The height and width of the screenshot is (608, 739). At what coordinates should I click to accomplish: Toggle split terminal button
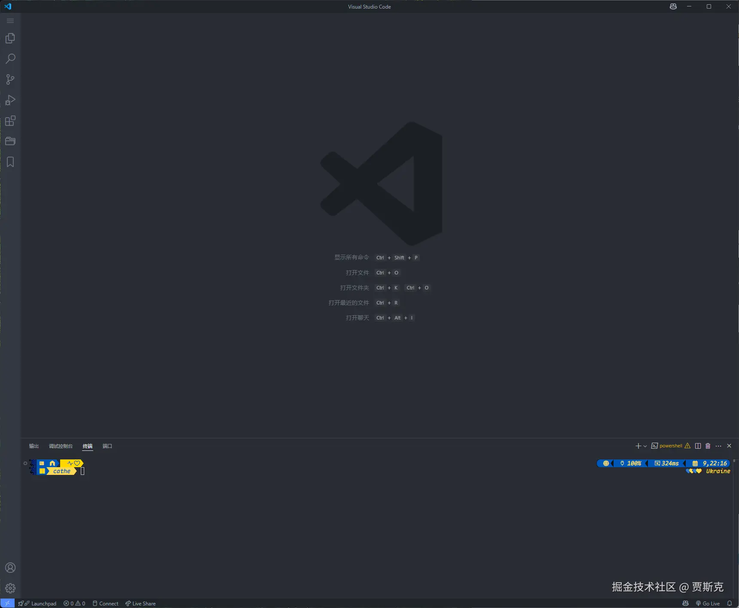point(698,446)
